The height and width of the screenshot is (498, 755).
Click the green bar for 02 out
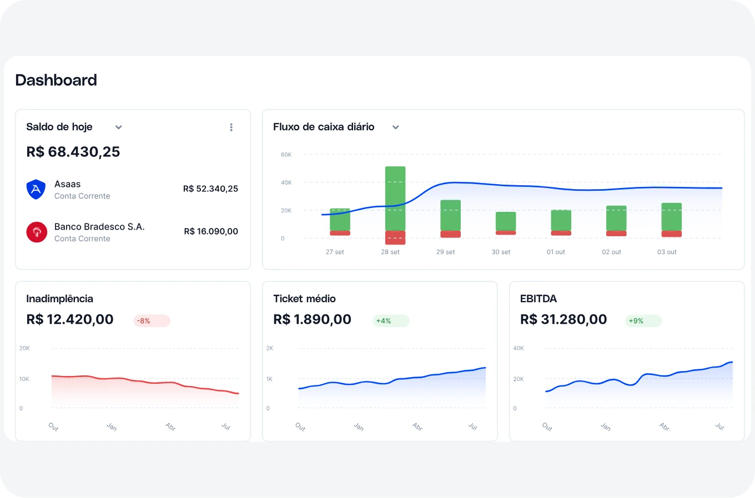616,218
